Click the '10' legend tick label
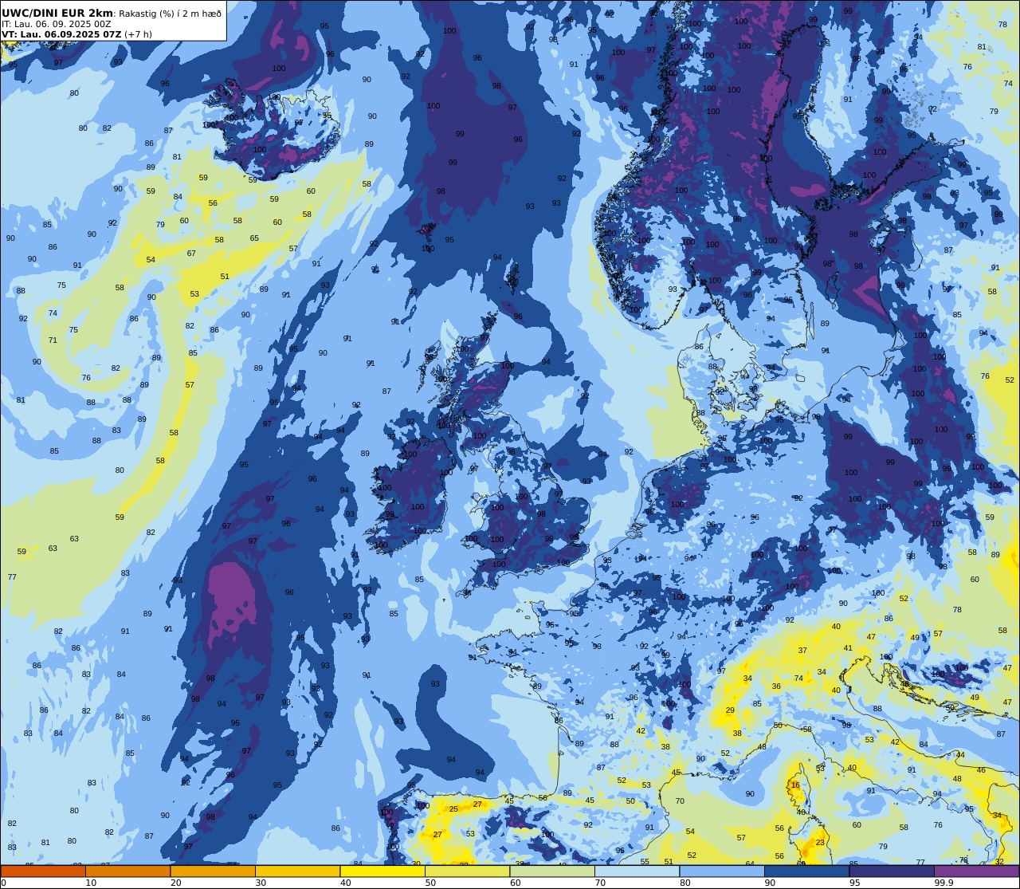Image resolution: width=1020 pixels, height=889 pixels. (91, 883)
